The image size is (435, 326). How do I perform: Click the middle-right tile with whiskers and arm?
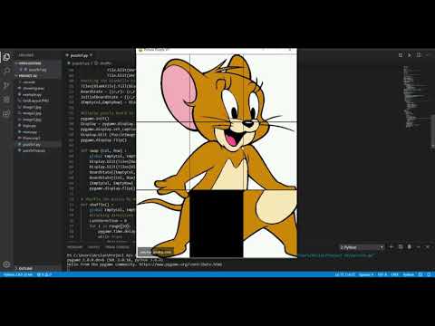(270, 156)
